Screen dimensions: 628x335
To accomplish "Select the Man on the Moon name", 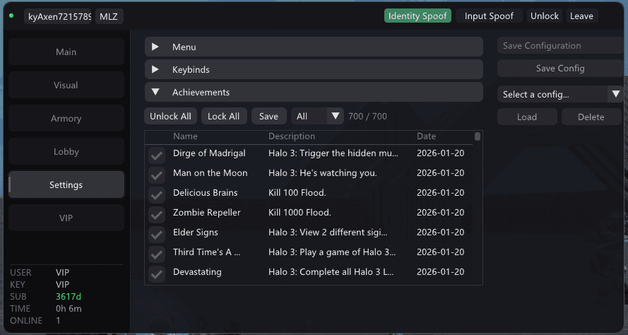I will click(211, 172).
